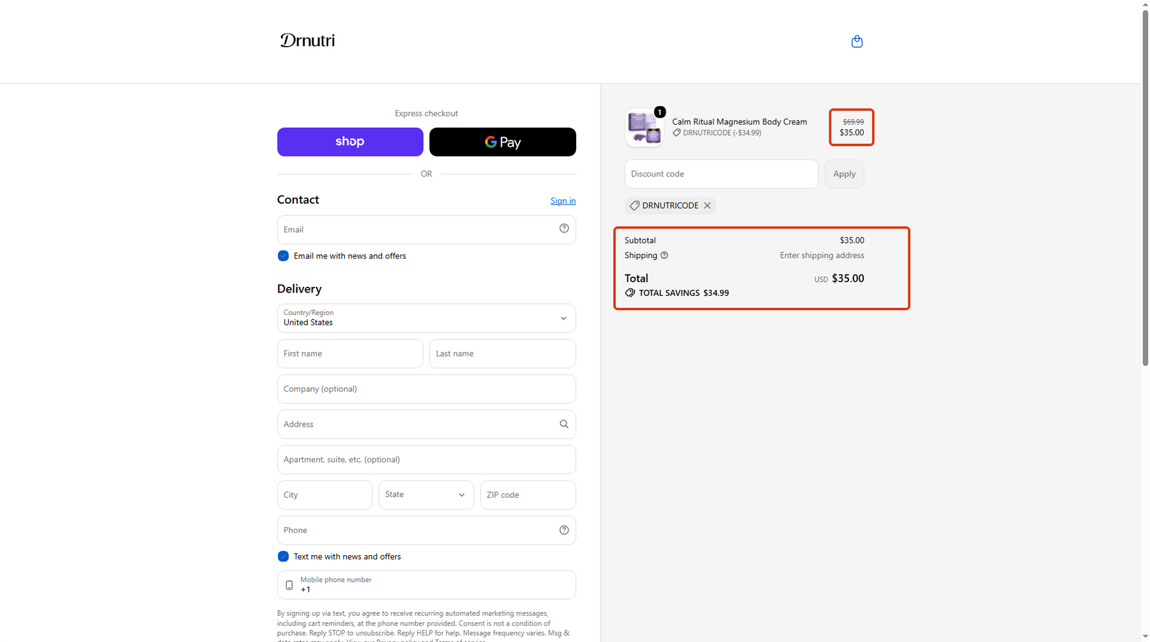Click the Calm Ritual cream product thumbnail
This screenshot has height=642, width=1150.
coord(644,127)
